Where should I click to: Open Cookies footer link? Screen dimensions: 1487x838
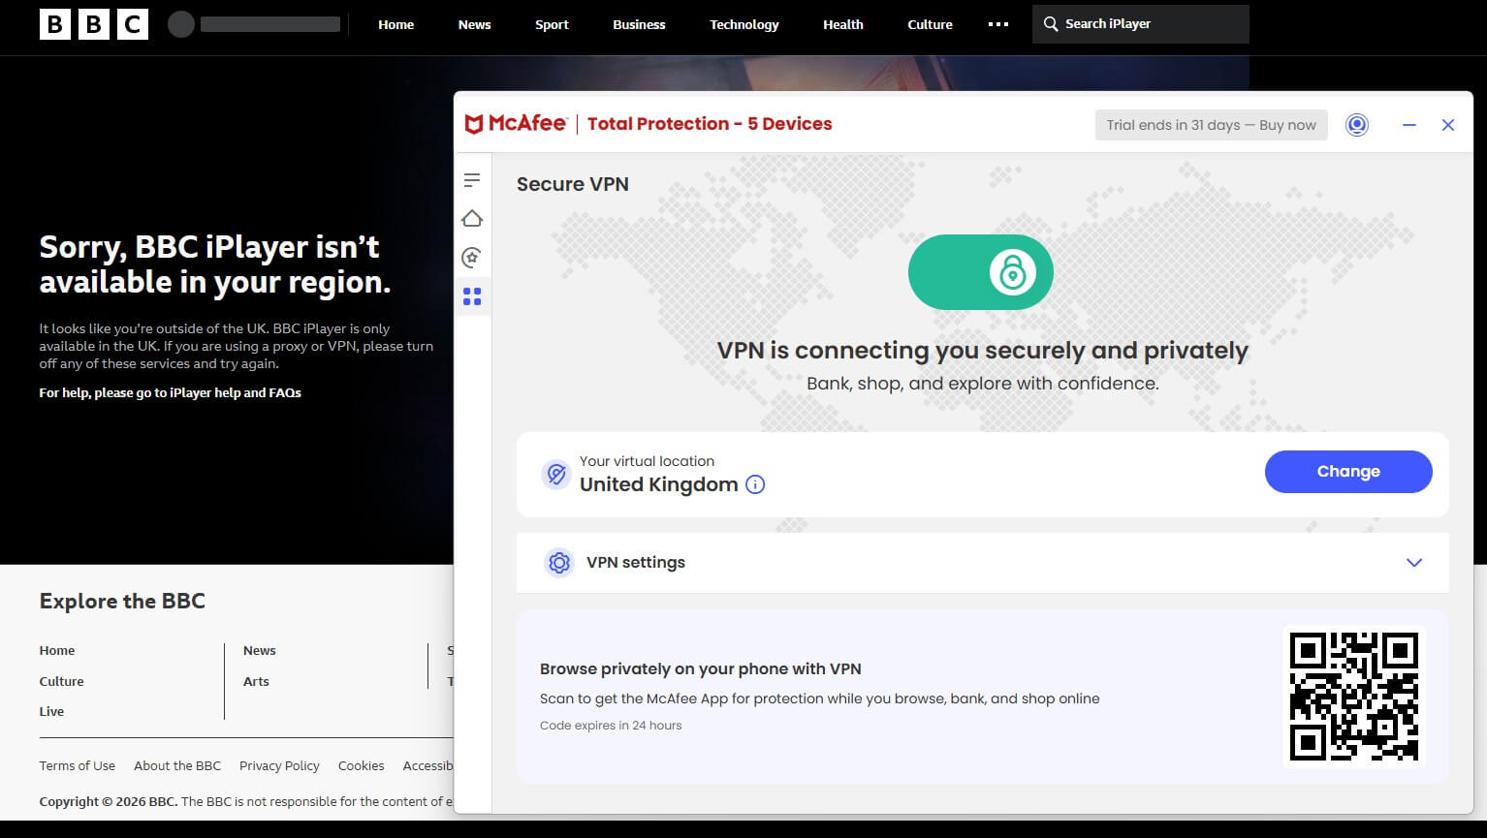coord(362,765)
